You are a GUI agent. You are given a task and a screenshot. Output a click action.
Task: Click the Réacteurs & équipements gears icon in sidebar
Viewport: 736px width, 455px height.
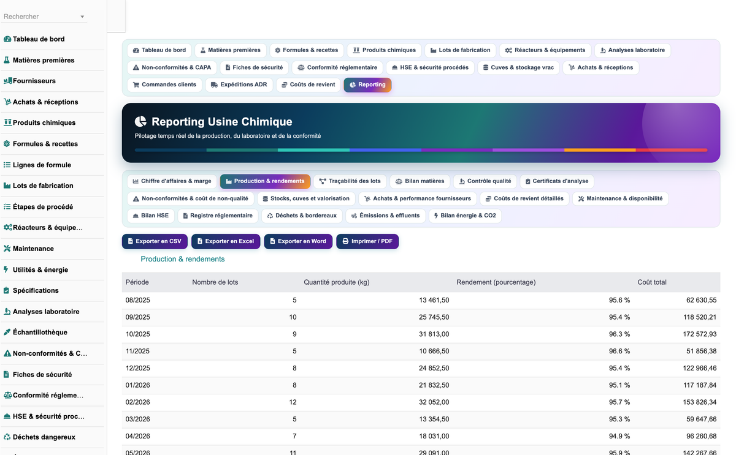(x=8, y=227)
